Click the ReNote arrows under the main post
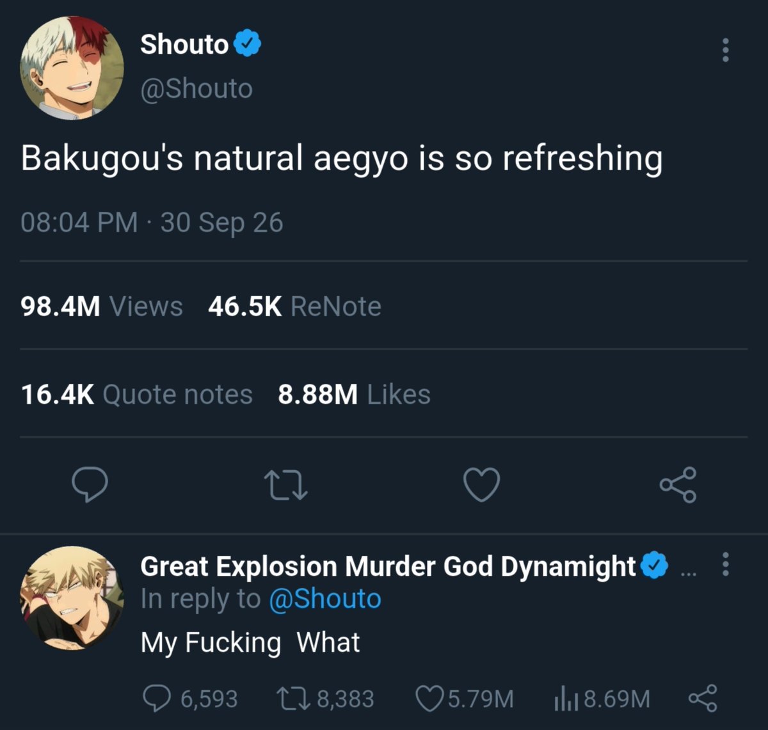This screenshot has height=730, width=768. click(286, 486)
